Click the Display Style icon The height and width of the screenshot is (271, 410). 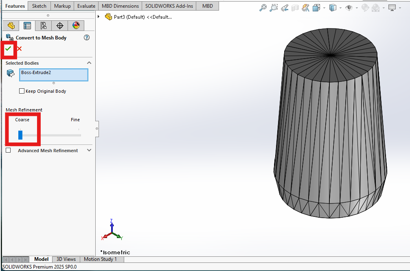[333, 8]
